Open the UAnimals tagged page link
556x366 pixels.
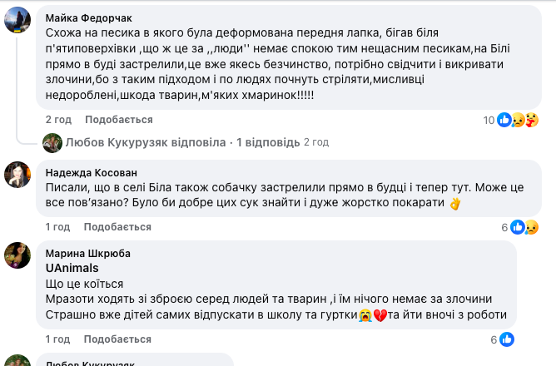72,268
